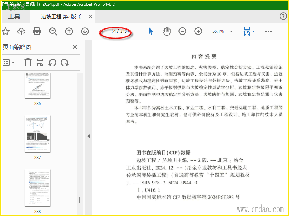Go to next page with down arrow
The image size is (289, 216).
tap(85, 31)
